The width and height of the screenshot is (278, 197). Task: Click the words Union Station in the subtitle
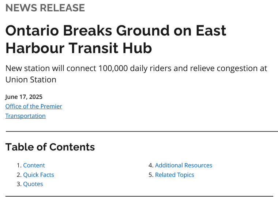31,79
